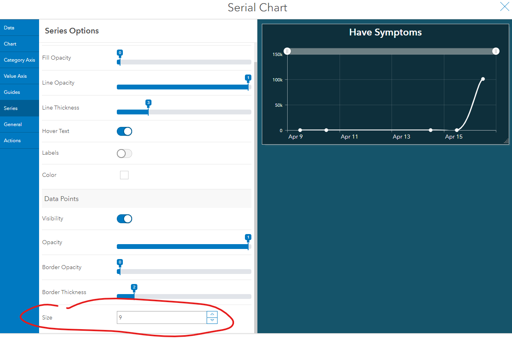512x338 pixels.
Task: Go to the Value Axis tab
Action: pyautogui.click(x=15, y=76)
